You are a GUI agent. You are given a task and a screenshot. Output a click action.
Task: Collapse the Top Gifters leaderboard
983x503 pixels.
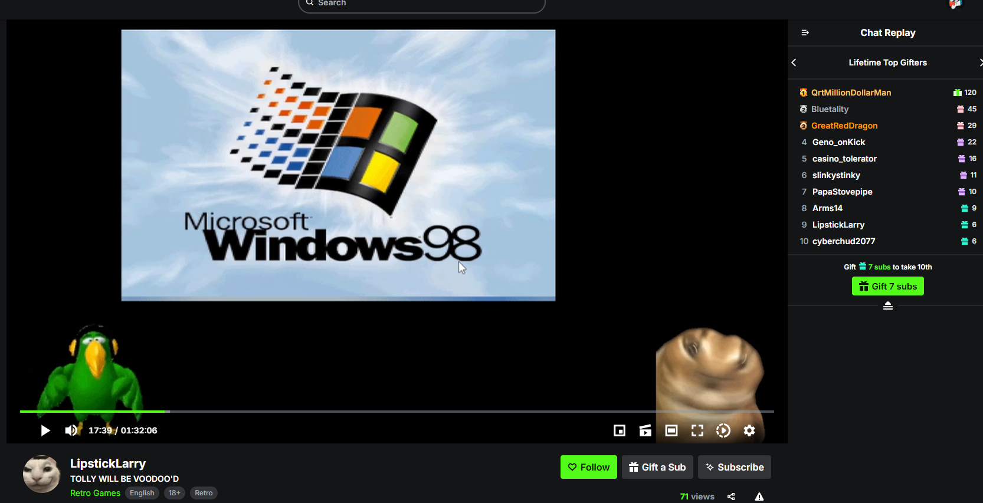click(888, 305)
